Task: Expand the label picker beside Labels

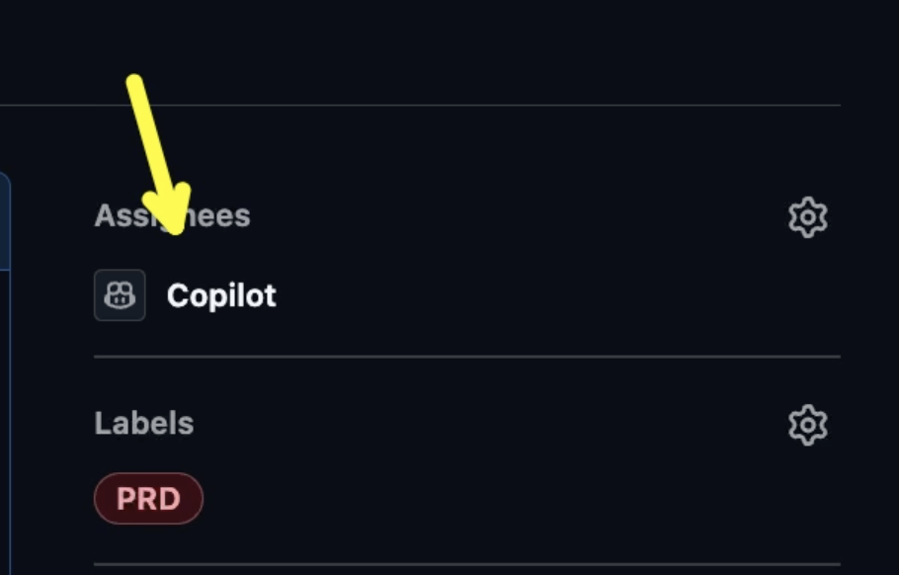Action: [x=808, y=425]
